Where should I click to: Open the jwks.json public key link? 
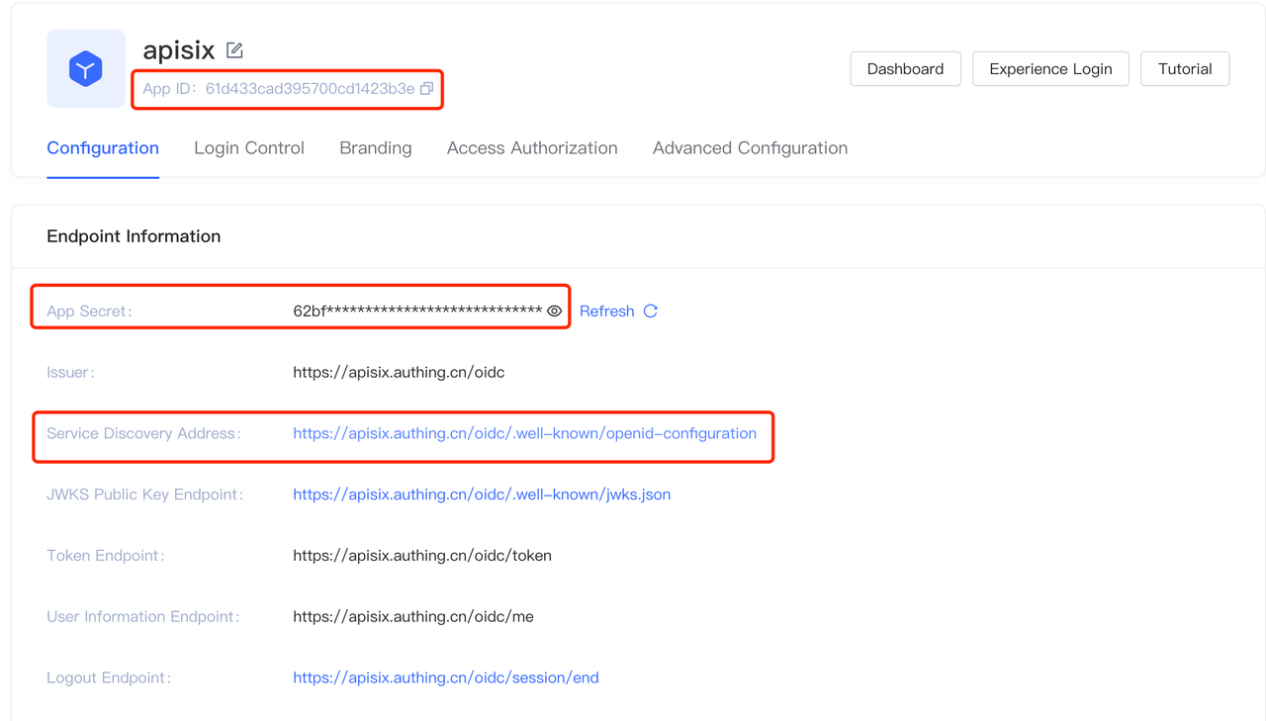(482, 495)
